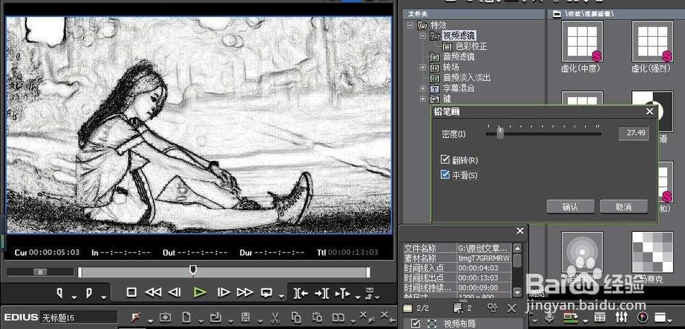This screenshot has height=329, width=685.
Task: Click 确认 button in 铅笔画 dialog
Action: click(x=570, y=207)
